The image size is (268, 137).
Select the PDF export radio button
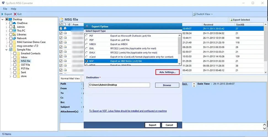87,40
